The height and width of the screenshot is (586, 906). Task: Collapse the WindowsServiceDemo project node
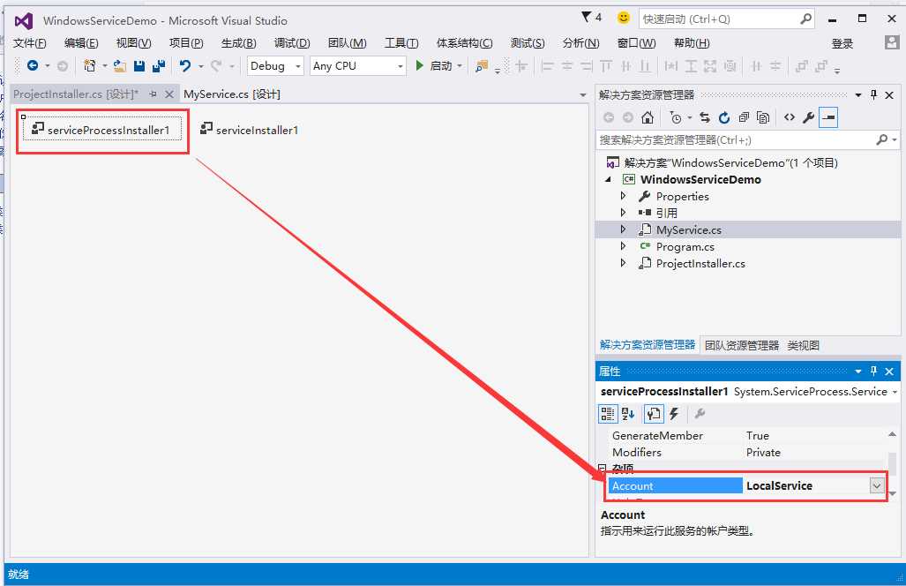[608, 180]
